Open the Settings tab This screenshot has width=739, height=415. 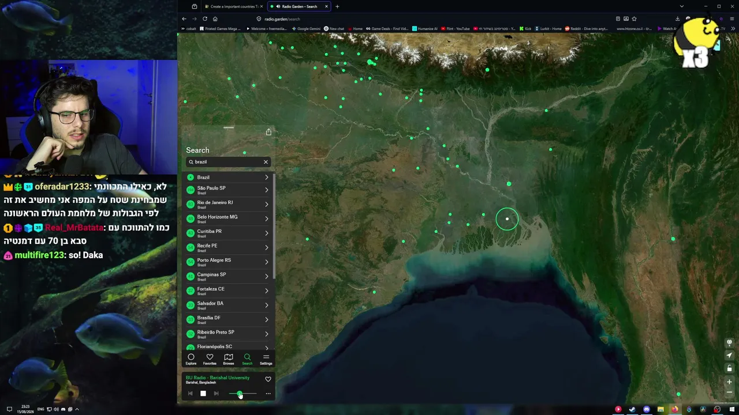click(266, 359)
